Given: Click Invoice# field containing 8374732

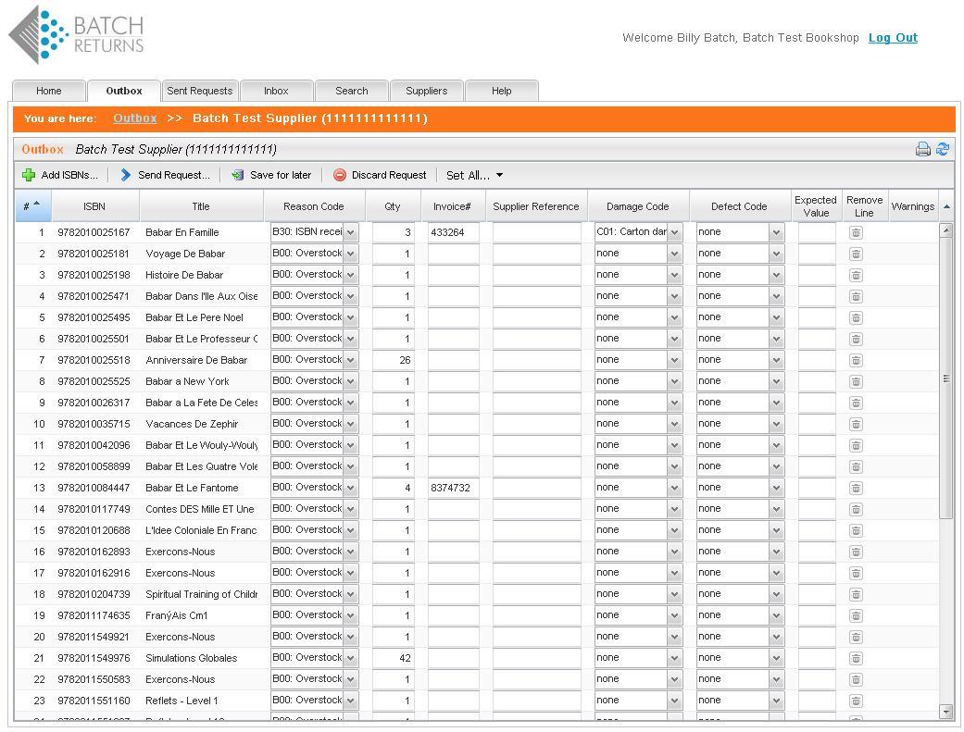Looking at the screenshot, I should (453, 488).
